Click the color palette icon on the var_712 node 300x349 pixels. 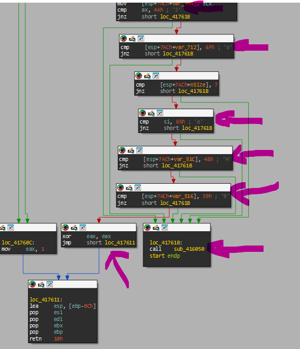[124, 39]
